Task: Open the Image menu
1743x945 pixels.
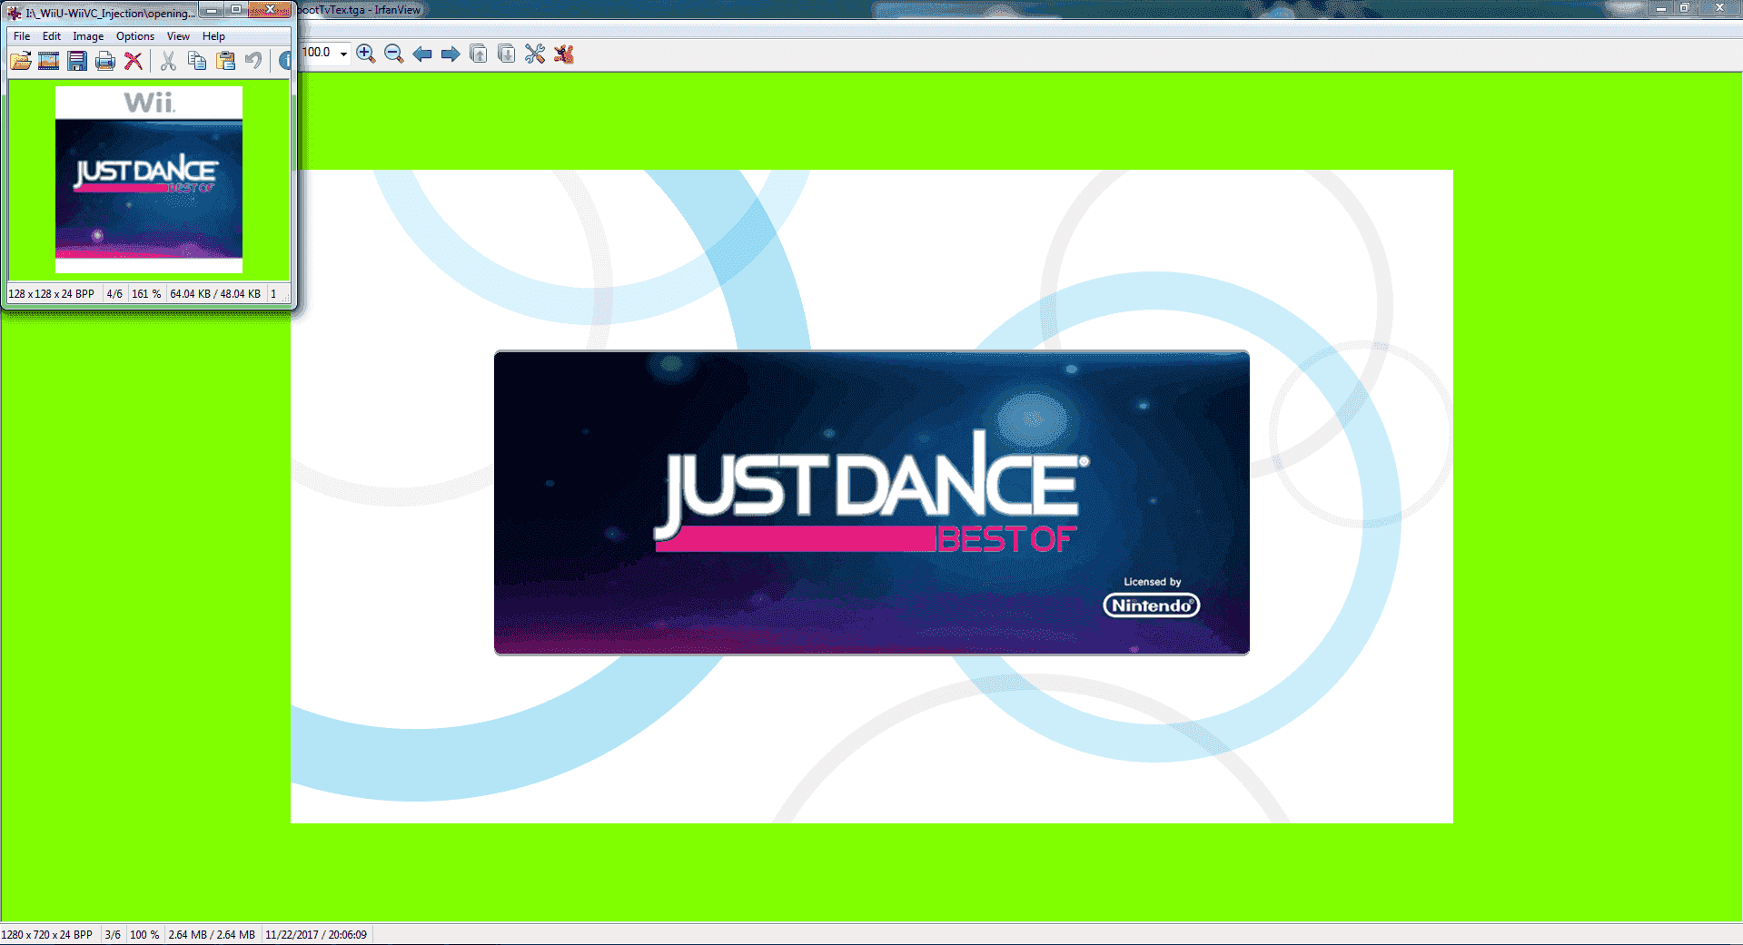Action: [88, 36]
